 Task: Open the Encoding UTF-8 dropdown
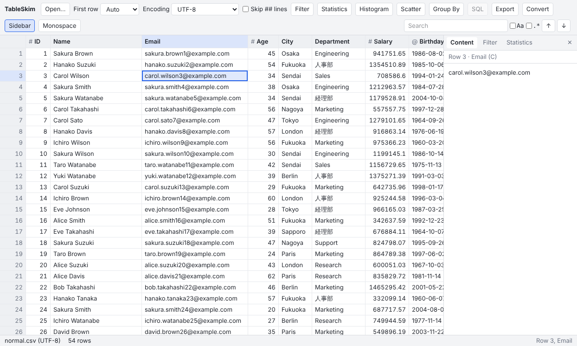[x=205, y=9]
